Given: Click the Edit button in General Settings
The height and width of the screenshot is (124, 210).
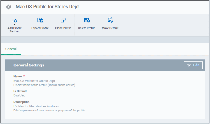Looking at the screenshot, I should pos(193,65).
